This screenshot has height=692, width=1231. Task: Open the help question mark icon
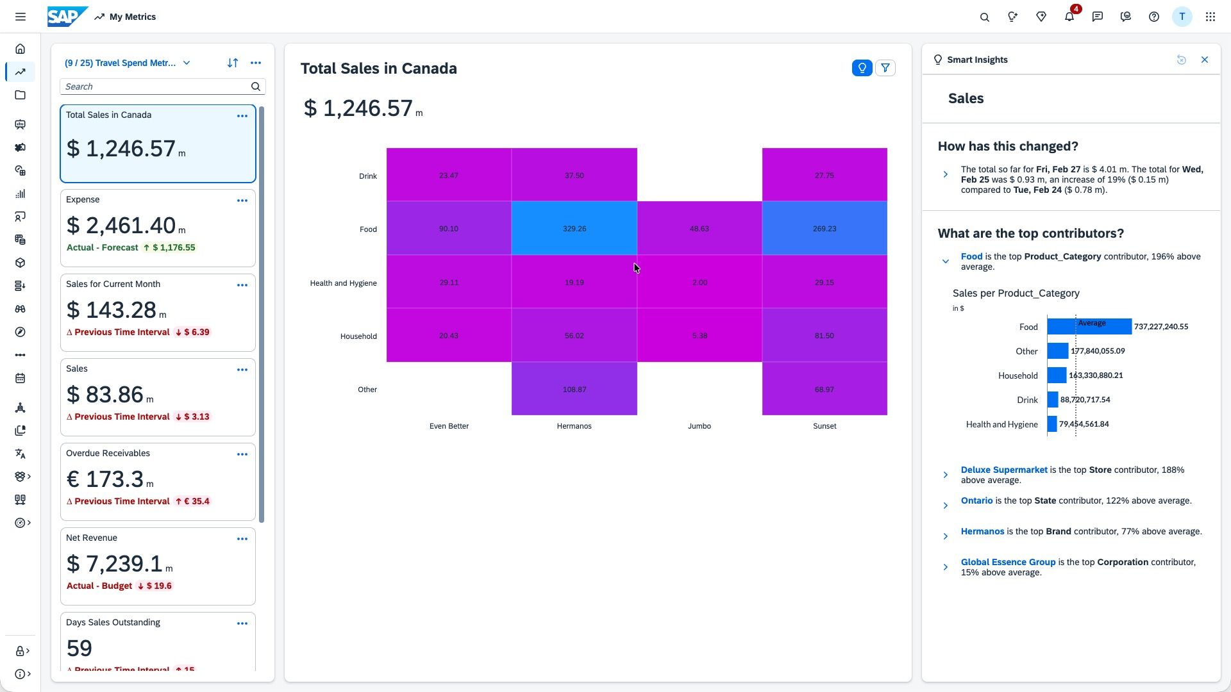tap(1153, 17)
